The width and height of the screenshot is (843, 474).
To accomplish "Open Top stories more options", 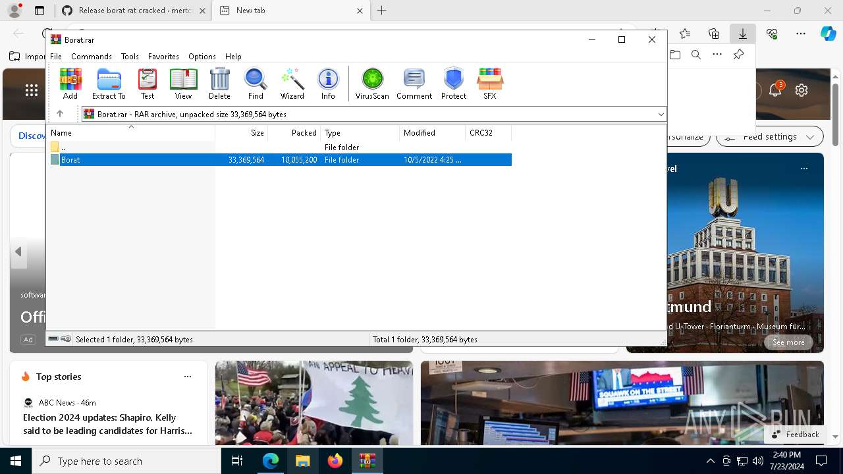I will [x=188, y=377].
